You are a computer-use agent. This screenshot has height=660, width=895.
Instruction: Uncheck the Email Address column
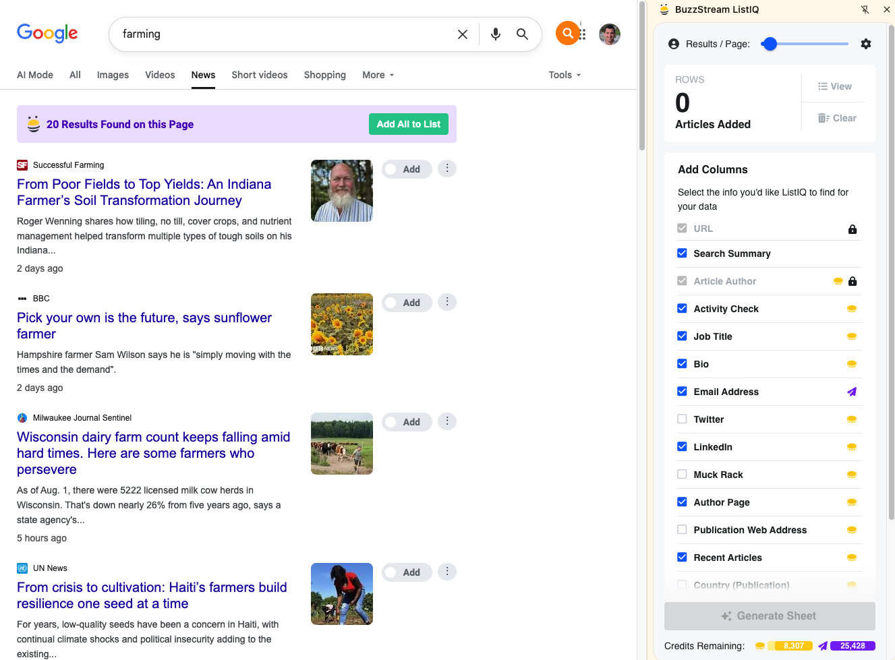coord(682,392)
